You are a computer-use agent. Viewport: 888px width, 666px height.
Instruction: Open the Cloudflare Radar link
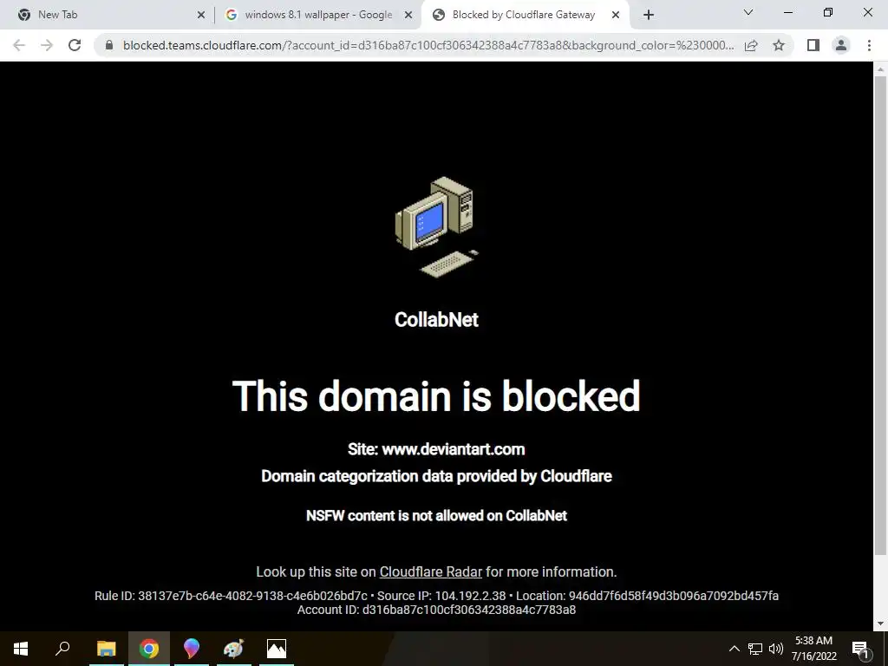[x=430, y=572]
